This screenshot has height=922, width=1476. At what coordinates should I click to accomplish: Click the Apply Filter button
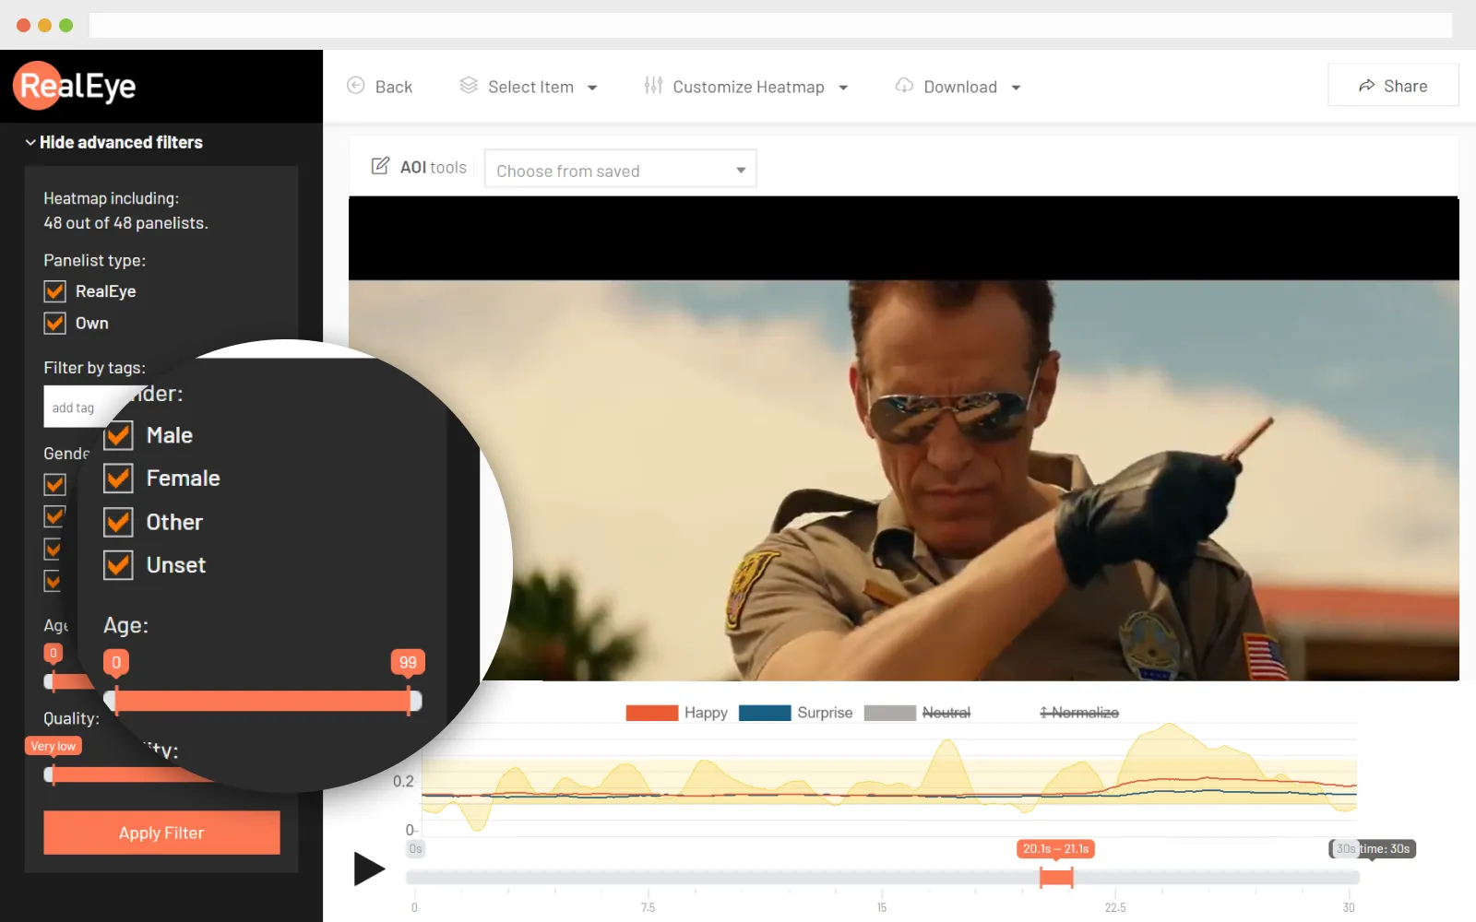161,833
